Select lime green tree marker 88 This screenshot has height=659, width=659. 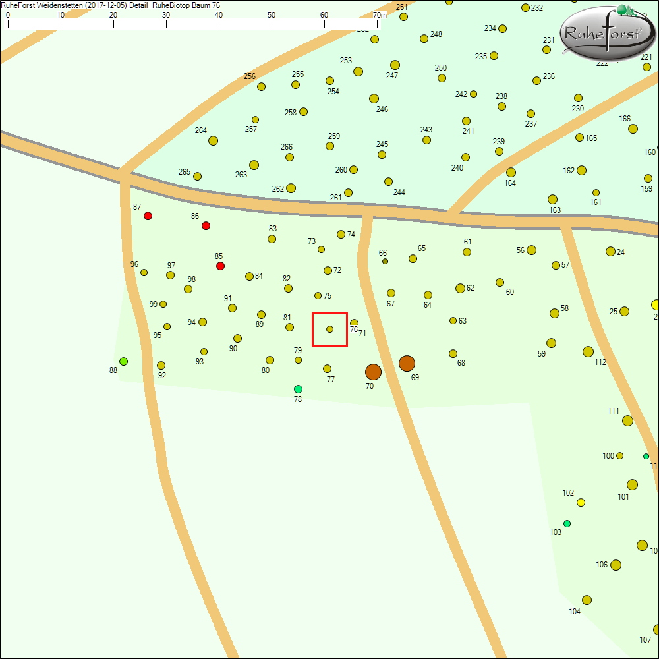pyautogui.click(x=123, y=361)
